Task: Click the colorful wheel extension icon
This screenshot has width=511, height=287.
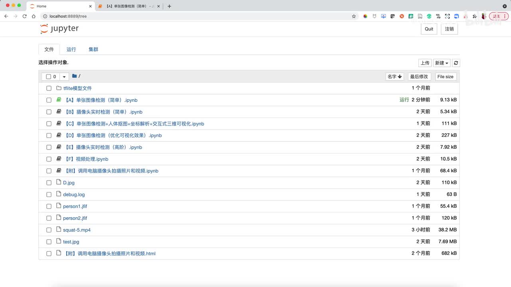Action: [x=365, y=16]
